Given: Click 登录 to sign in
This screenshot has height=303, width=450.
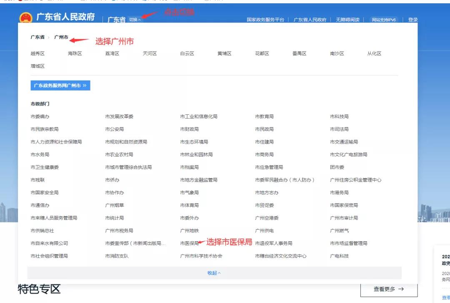Looking at the screenshot, I should tap(412, 19).
